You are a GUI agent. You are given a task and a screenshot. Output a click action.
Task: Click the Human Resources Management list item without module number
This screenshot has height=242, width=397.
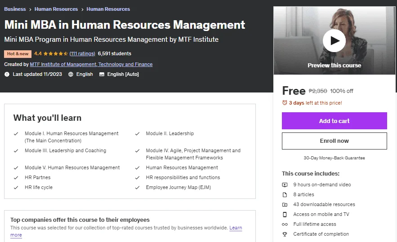tap(182, 167)
